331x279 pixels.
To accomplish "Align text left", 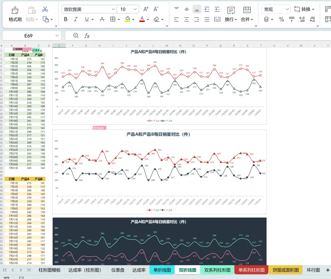I will [176, 19].
